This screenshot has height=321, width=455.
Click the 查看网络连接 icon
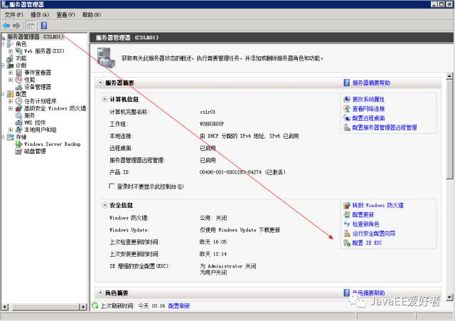347,109
